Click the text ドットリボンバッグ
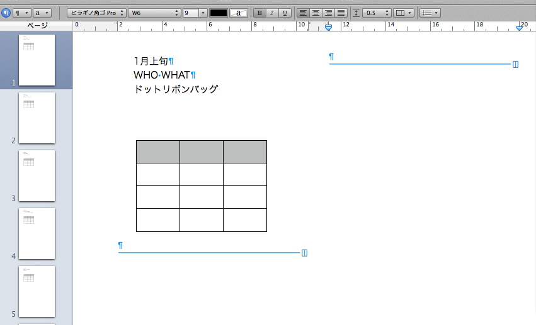The height and width of the screenshot is (325, 536). [x=176, y=89]
